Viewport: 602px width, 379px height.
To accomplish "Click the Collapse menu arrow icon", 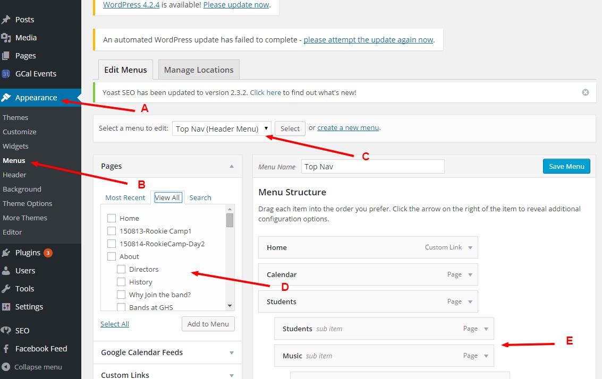I will pyautogui.click(x=6, y=367).
